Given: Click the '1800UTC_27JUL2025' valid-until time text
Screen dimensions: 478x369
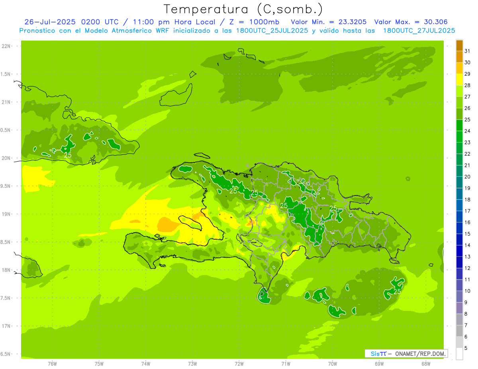Looking at the screenshot, I should tap(419, 31).
